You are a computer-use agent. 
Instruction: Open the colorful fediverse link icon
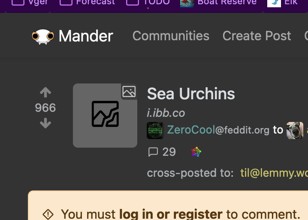pyautogui.click(x=196, y=152)
